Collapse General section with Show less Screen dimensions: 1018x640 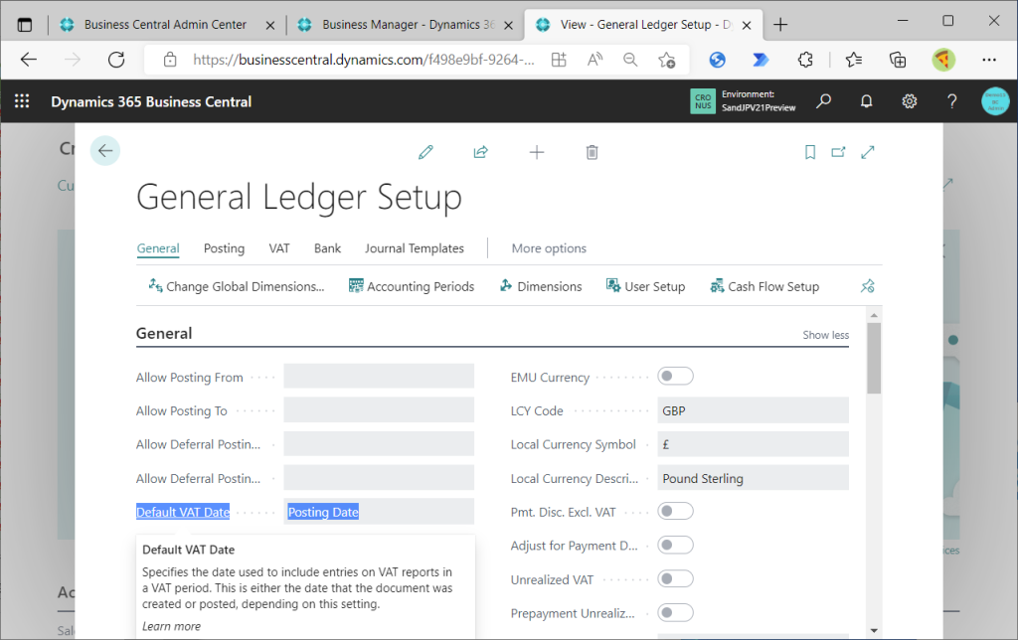[x=825, y=335]
